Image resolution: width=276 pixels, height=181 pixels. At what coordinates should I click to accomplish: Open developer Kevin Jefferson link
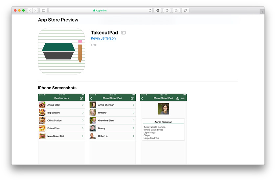click(103, 38)
